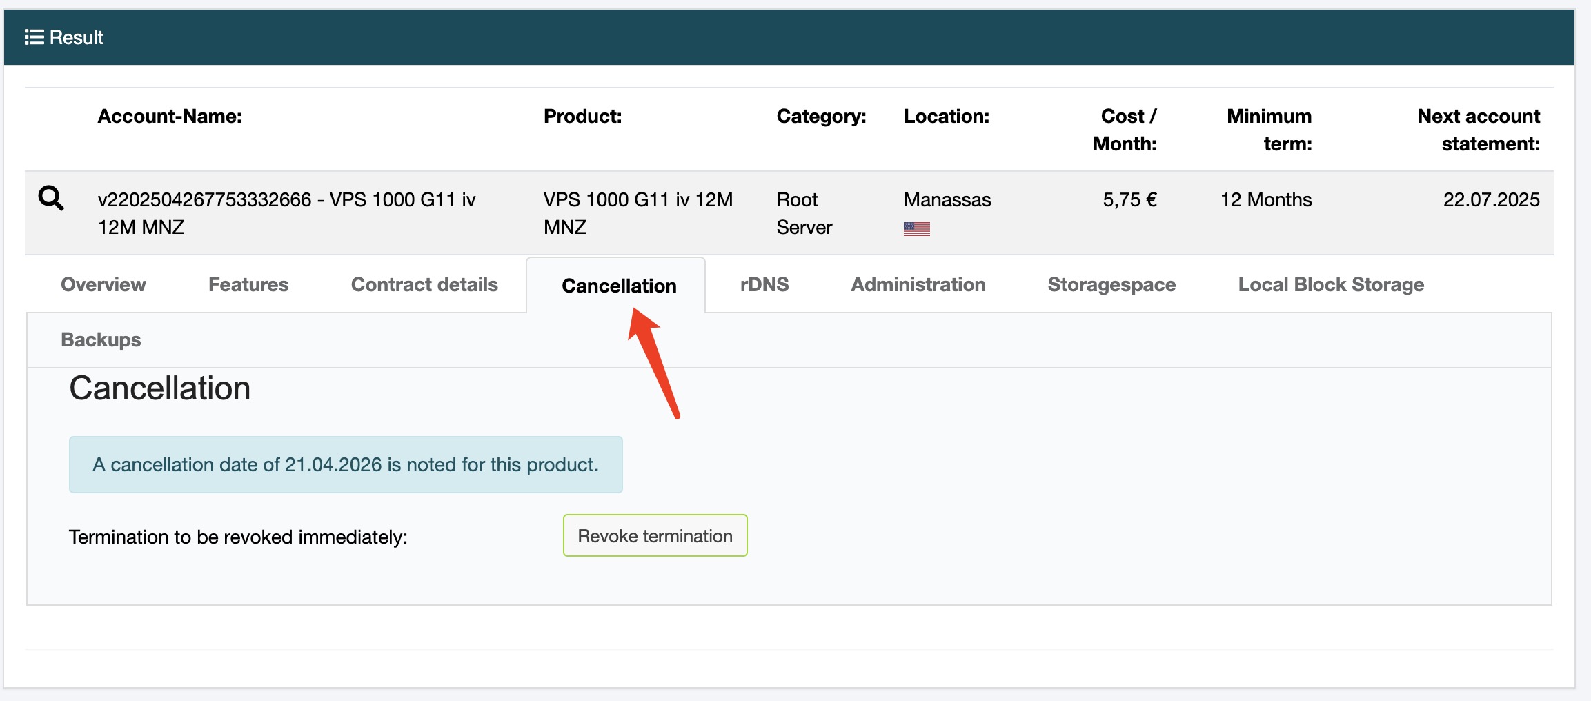
Task: Open the Administration tab
Action: click(918, 285)
